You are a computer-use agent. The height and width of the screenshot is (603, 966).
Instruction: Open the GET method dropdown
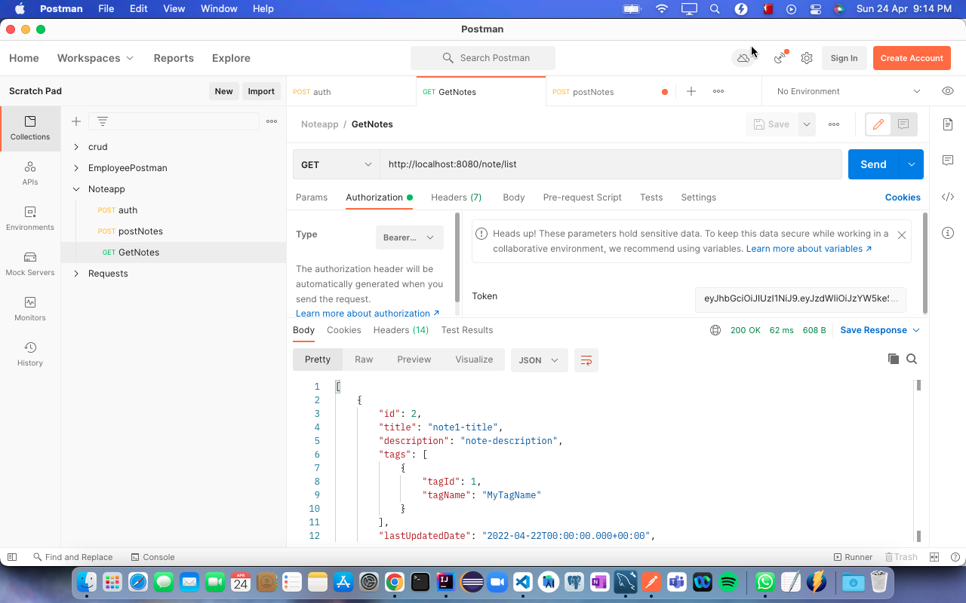tap(337, 164)
